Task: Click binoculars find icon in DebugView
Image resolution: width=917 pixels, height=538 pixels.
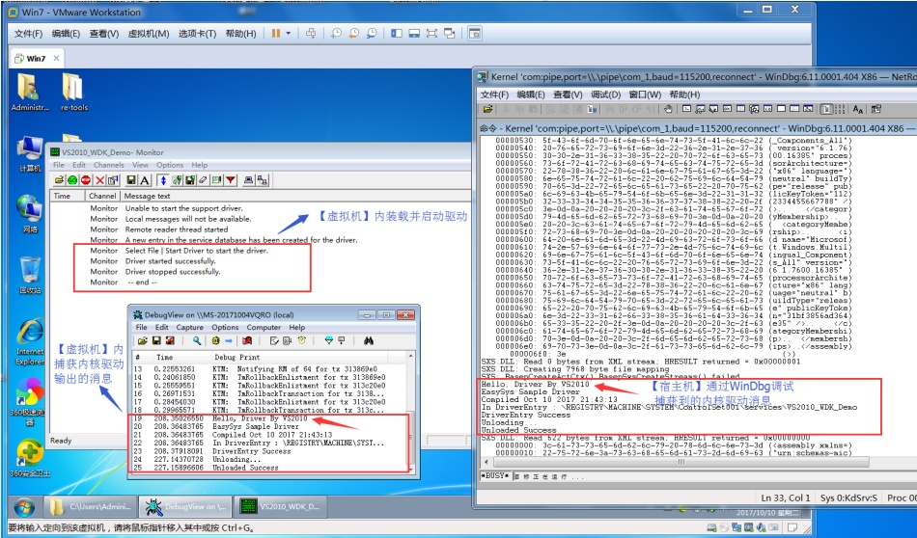Action: (x=369, y=340)
